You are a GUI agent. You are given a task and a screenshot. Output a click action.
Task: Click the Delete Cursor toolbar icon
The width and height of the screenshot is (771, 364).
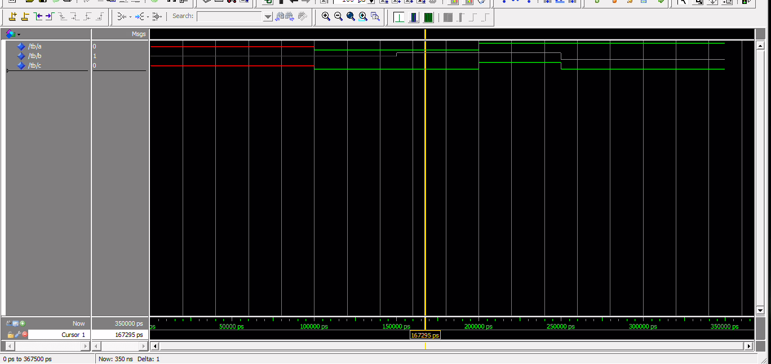tap(25, 16)
